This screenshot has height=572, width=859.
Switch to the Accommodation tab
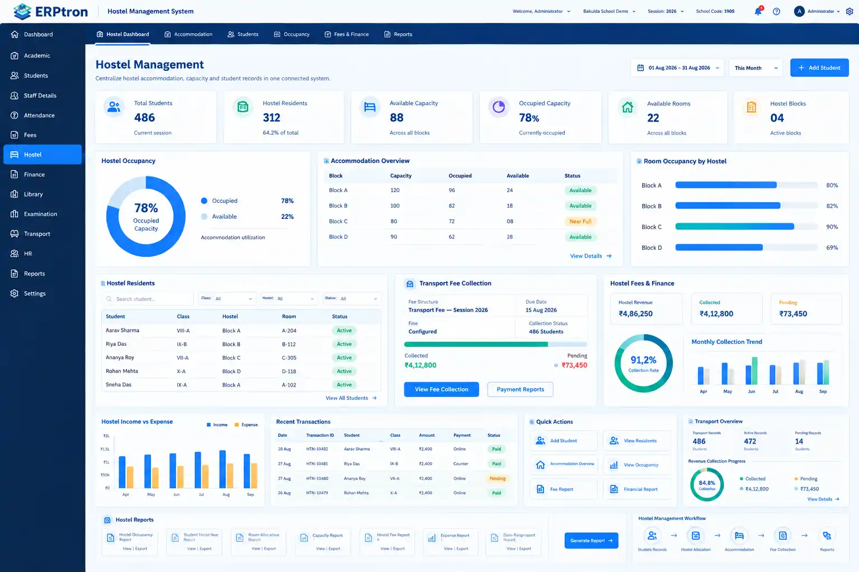pos(188,34)
